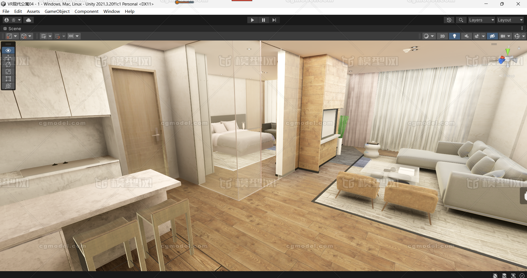Click the Step frame button

click(x=274, y=20)
